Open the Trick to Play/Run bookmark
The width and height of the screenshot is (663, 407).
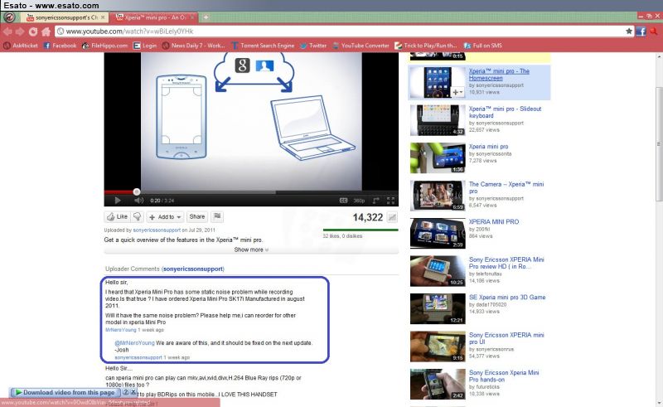[x=426, y=46]
